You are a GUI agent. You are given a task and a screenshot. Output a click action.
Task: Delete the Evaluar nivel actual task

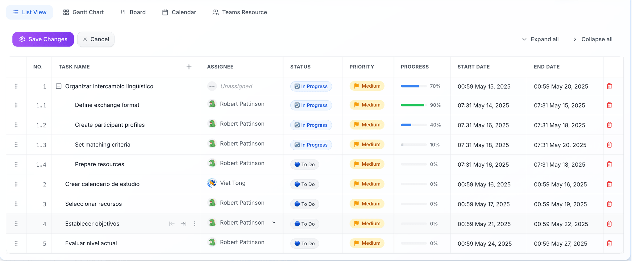point(609,243)
